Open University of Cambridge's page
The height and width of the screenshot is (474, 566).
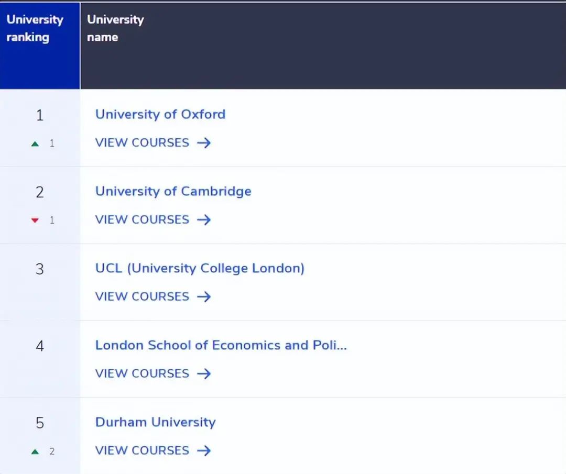[x=173, y=191]
